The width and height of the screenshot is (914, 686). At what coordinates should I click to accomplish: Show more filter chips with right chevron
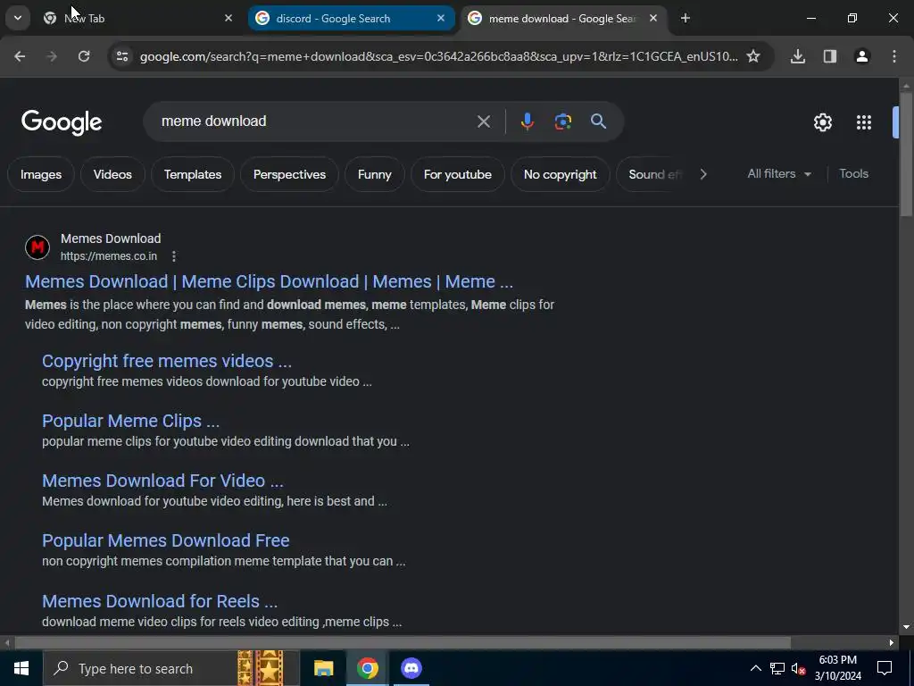[703, 174]
